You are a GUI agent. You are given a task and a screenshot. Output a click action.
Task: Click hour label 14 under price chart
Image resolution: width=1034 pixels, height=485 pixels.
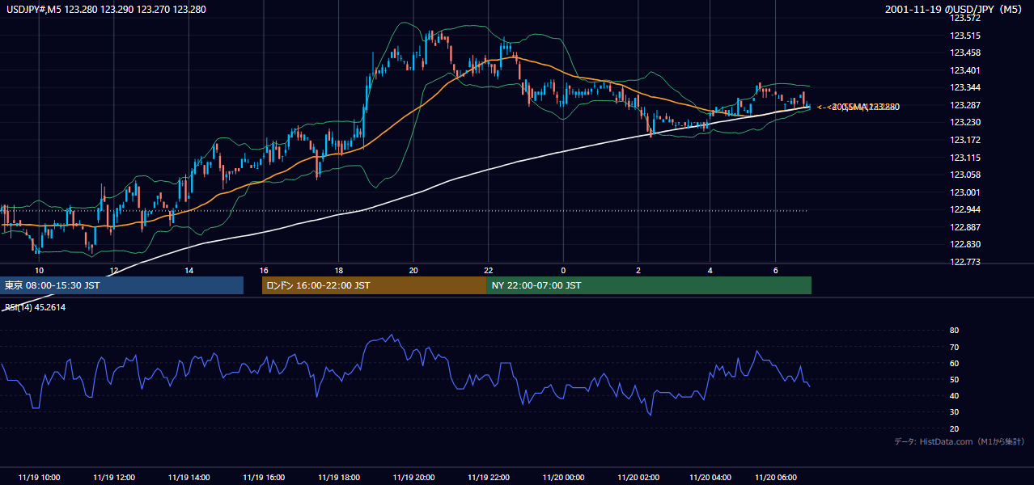click(189, 270)
